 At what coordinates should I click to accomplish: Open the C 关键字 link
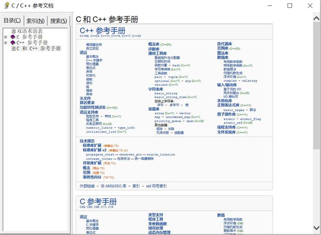pos(92,225)
